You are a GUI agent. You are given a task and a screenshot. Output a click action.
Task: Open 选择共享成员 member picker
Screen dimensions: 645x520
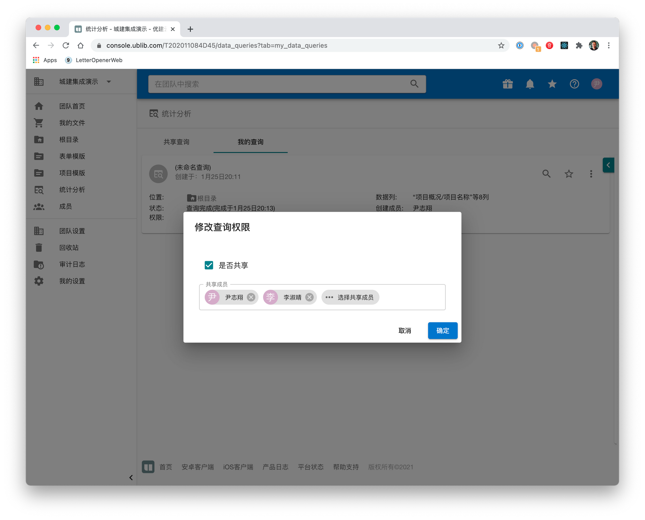351,297
